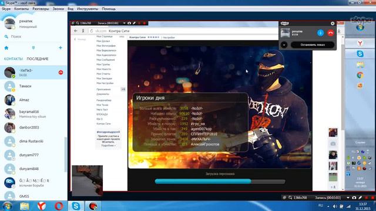Hang up the call in the -ХеПиЗ- row

point(61,72)
